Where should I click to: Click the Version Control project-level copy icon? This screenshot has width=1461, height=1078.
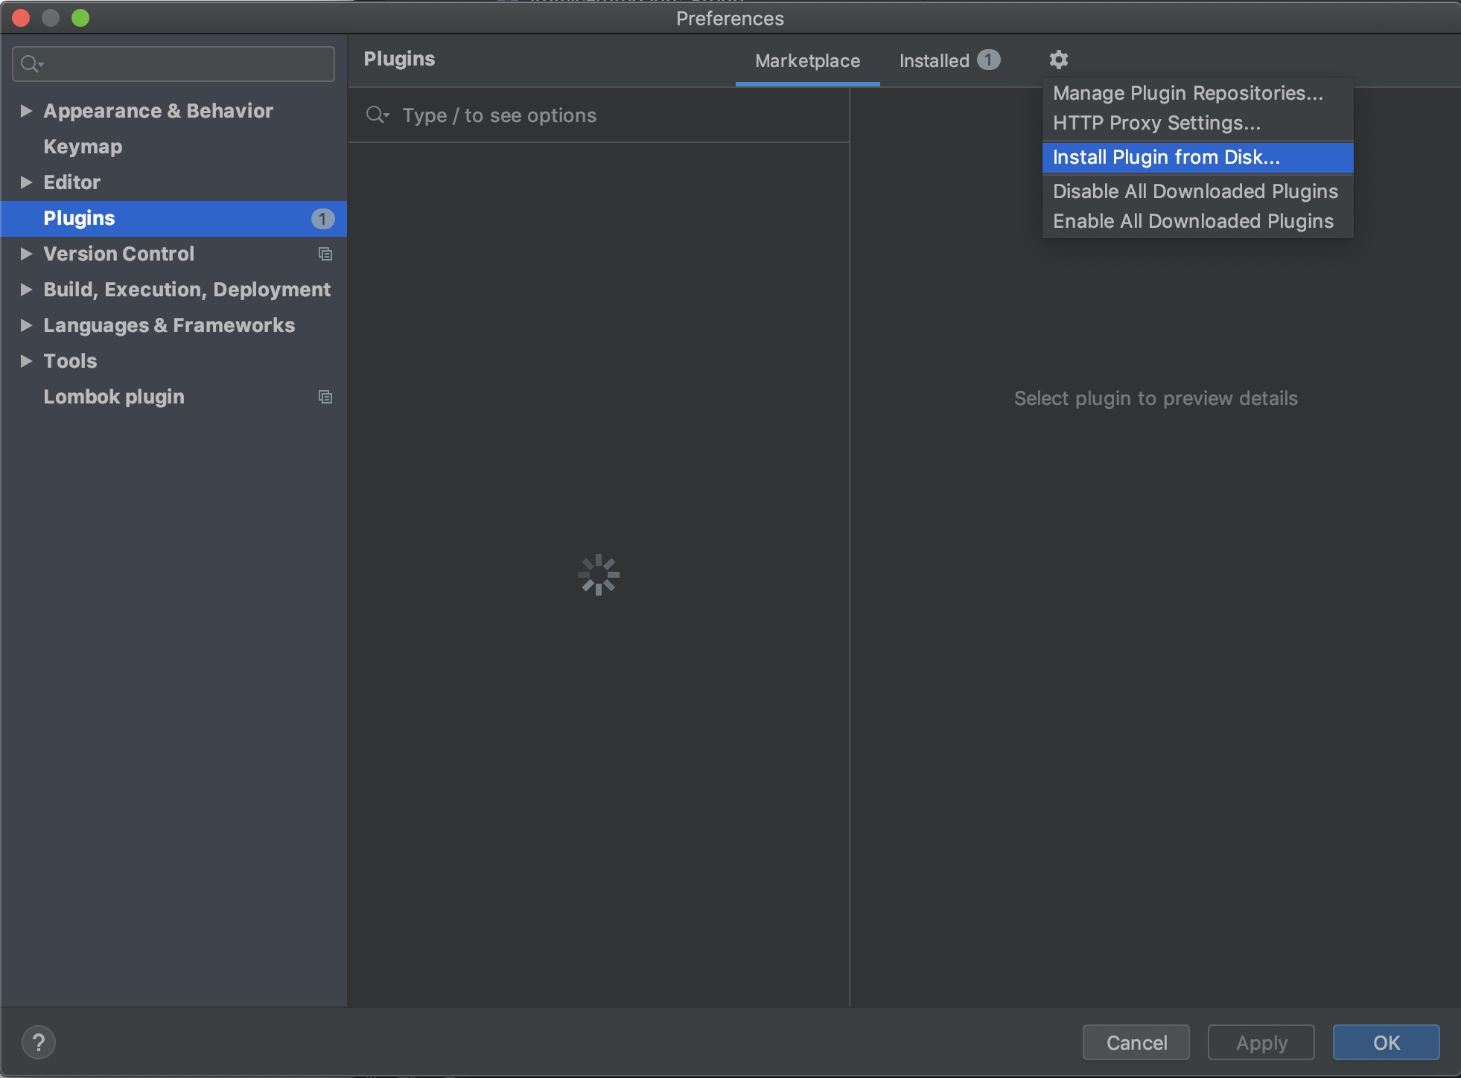coord(325,254)
